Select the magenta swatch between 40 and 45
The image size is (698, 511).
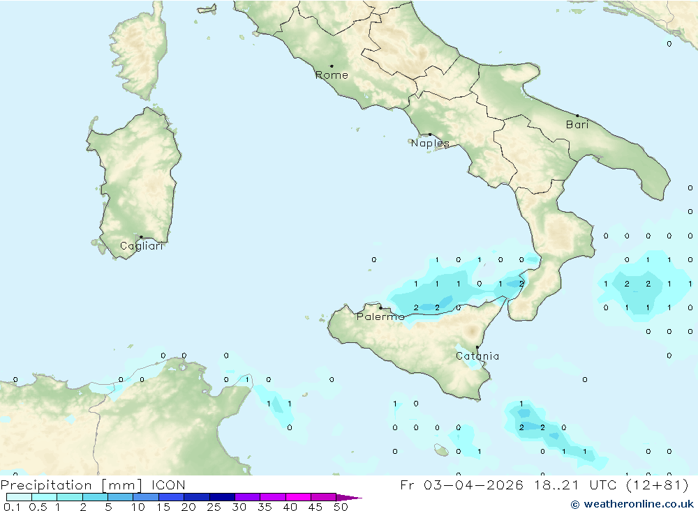(x=298, y=497)
